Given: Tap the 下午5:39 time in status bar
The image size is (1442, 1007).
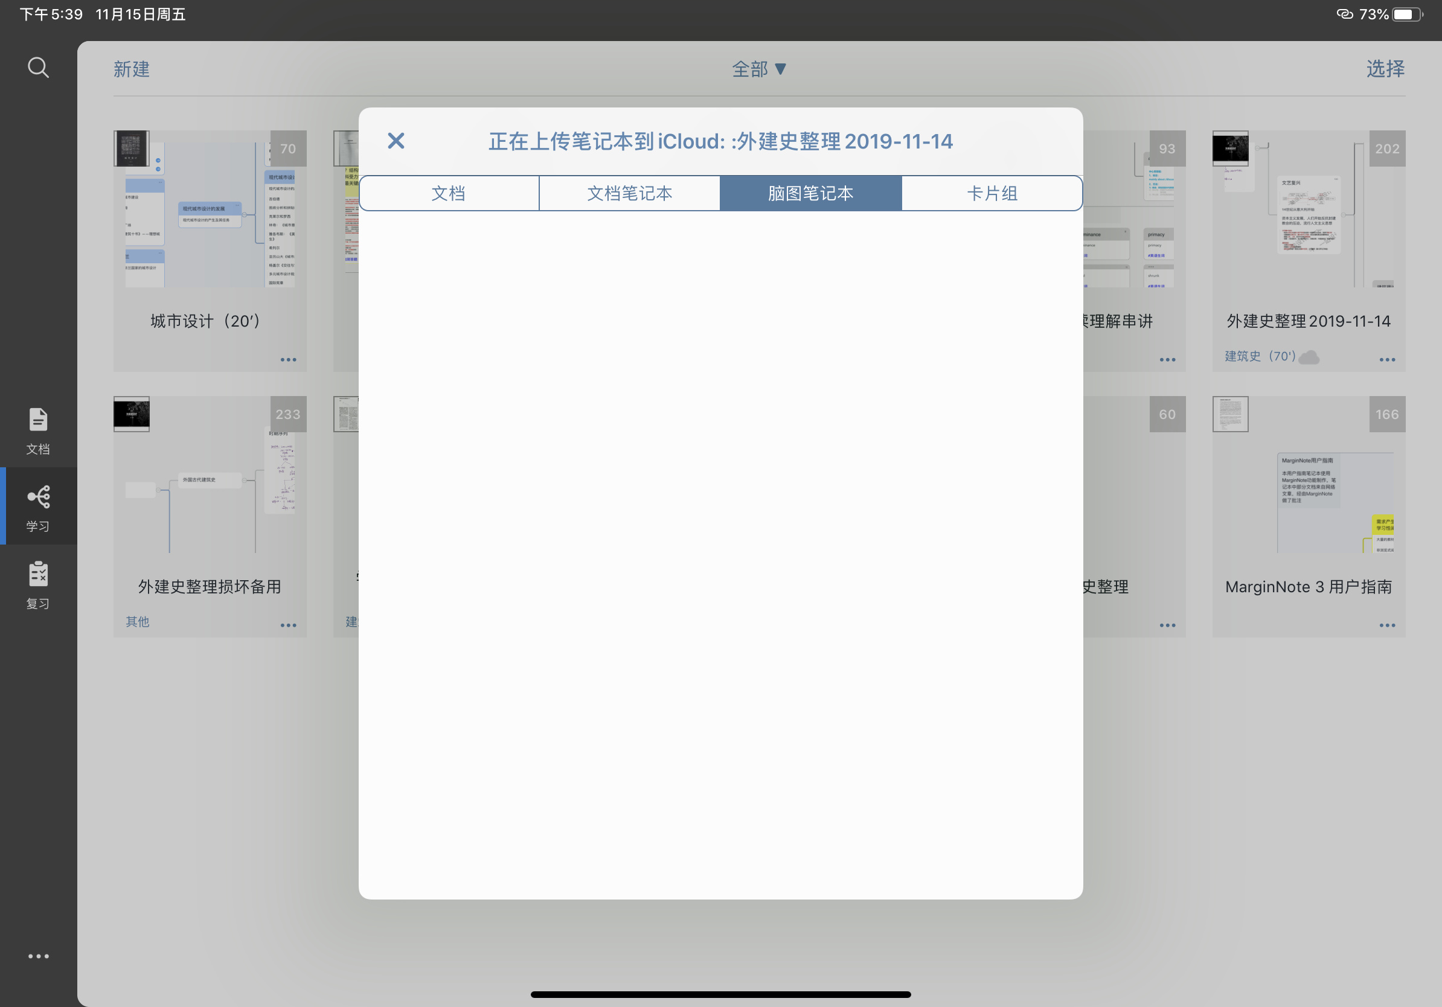Looking at the screenshot, I should [x=51, y=14].
